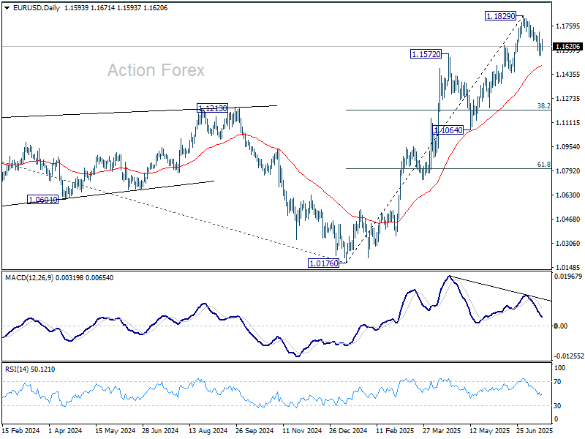Screen dimensions: 585x439
Task: Click the 11 Feb 2025 date label
Action: click(x=394, y=432)
